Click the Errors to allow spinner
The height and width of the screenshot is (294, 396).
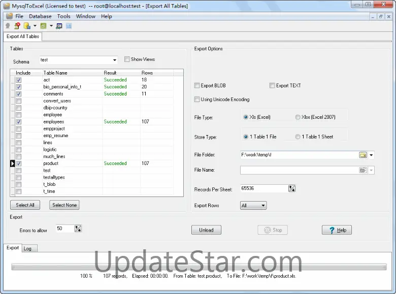coord(78,228)
